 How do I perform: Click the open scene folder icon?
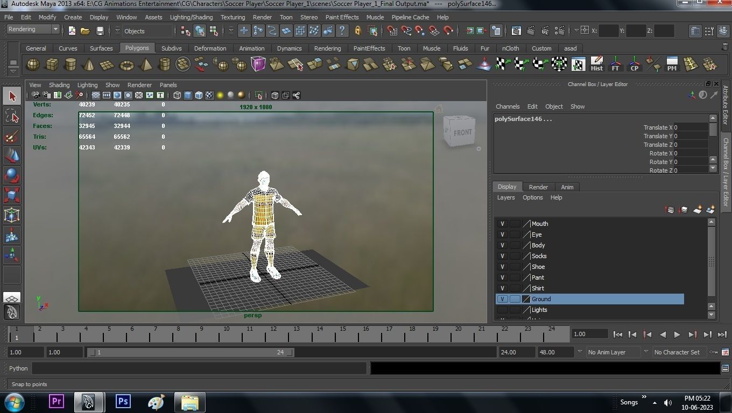tap(85, 31)
